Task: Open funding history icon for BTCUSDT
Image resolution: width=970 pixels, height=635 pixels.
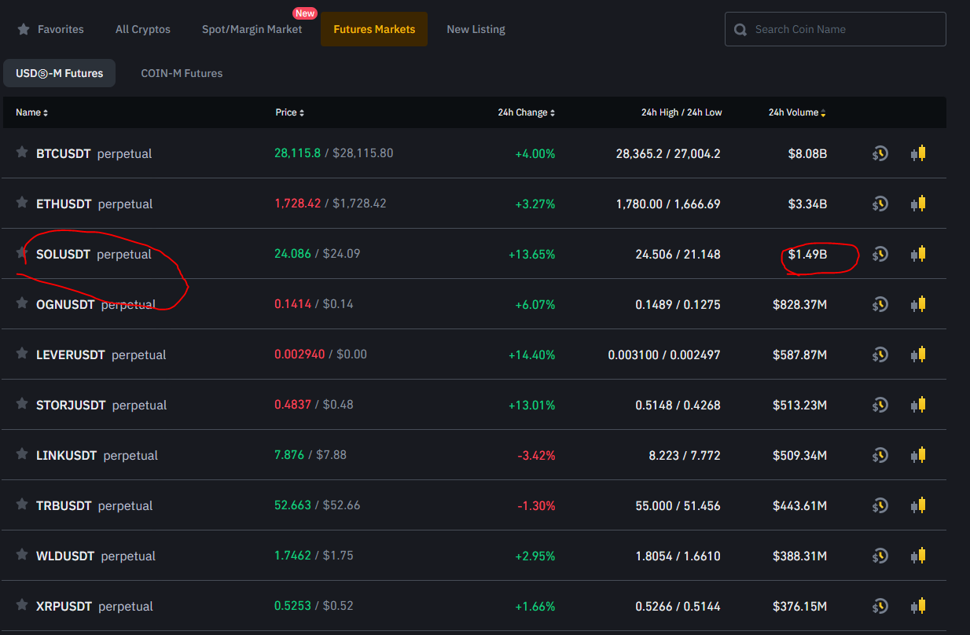Action: click(880, 153)
